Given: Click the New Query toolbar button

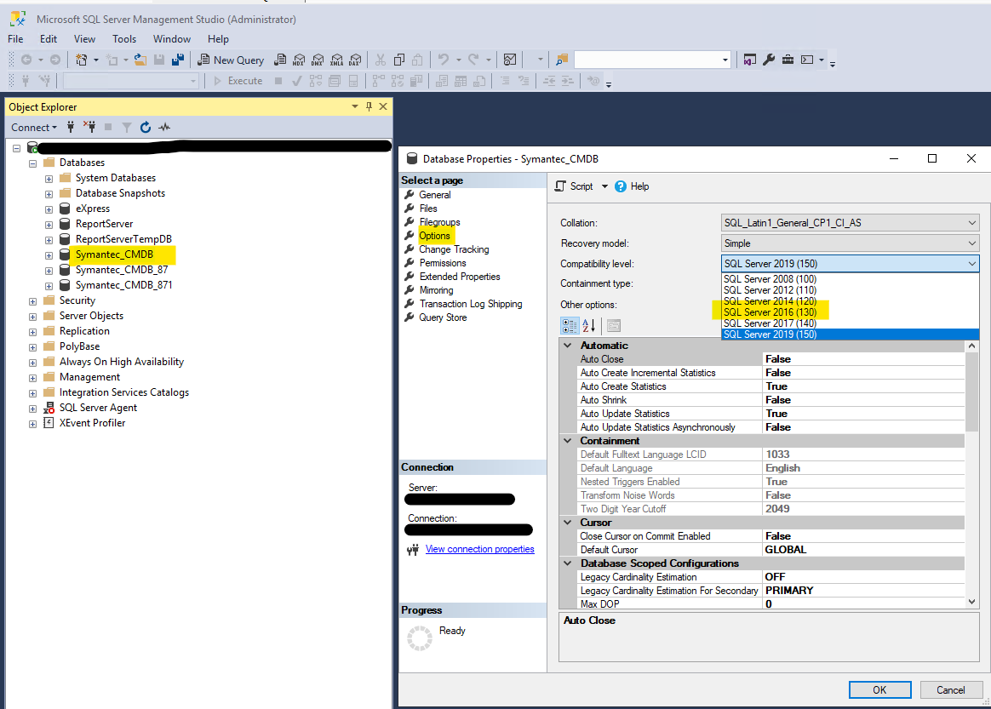Looking at the screenshot, I should click(x=231, y=60).
